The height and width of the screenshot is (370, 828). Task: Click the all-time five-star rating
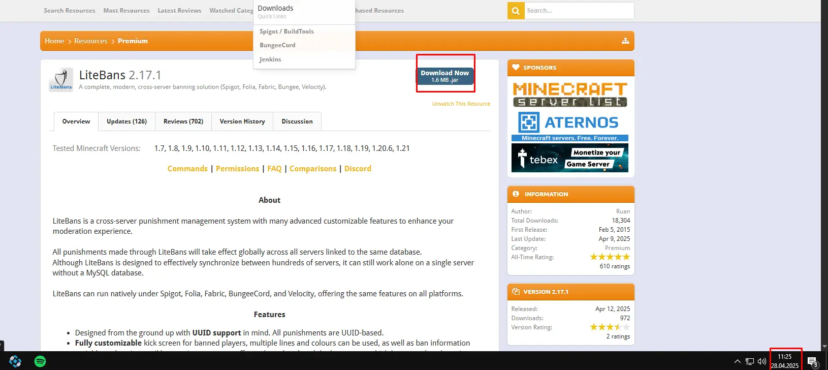(610, 257)
